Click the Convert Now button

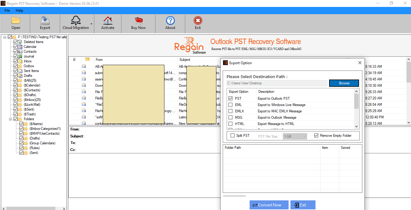pyautogui.click(x=269, y=205)
